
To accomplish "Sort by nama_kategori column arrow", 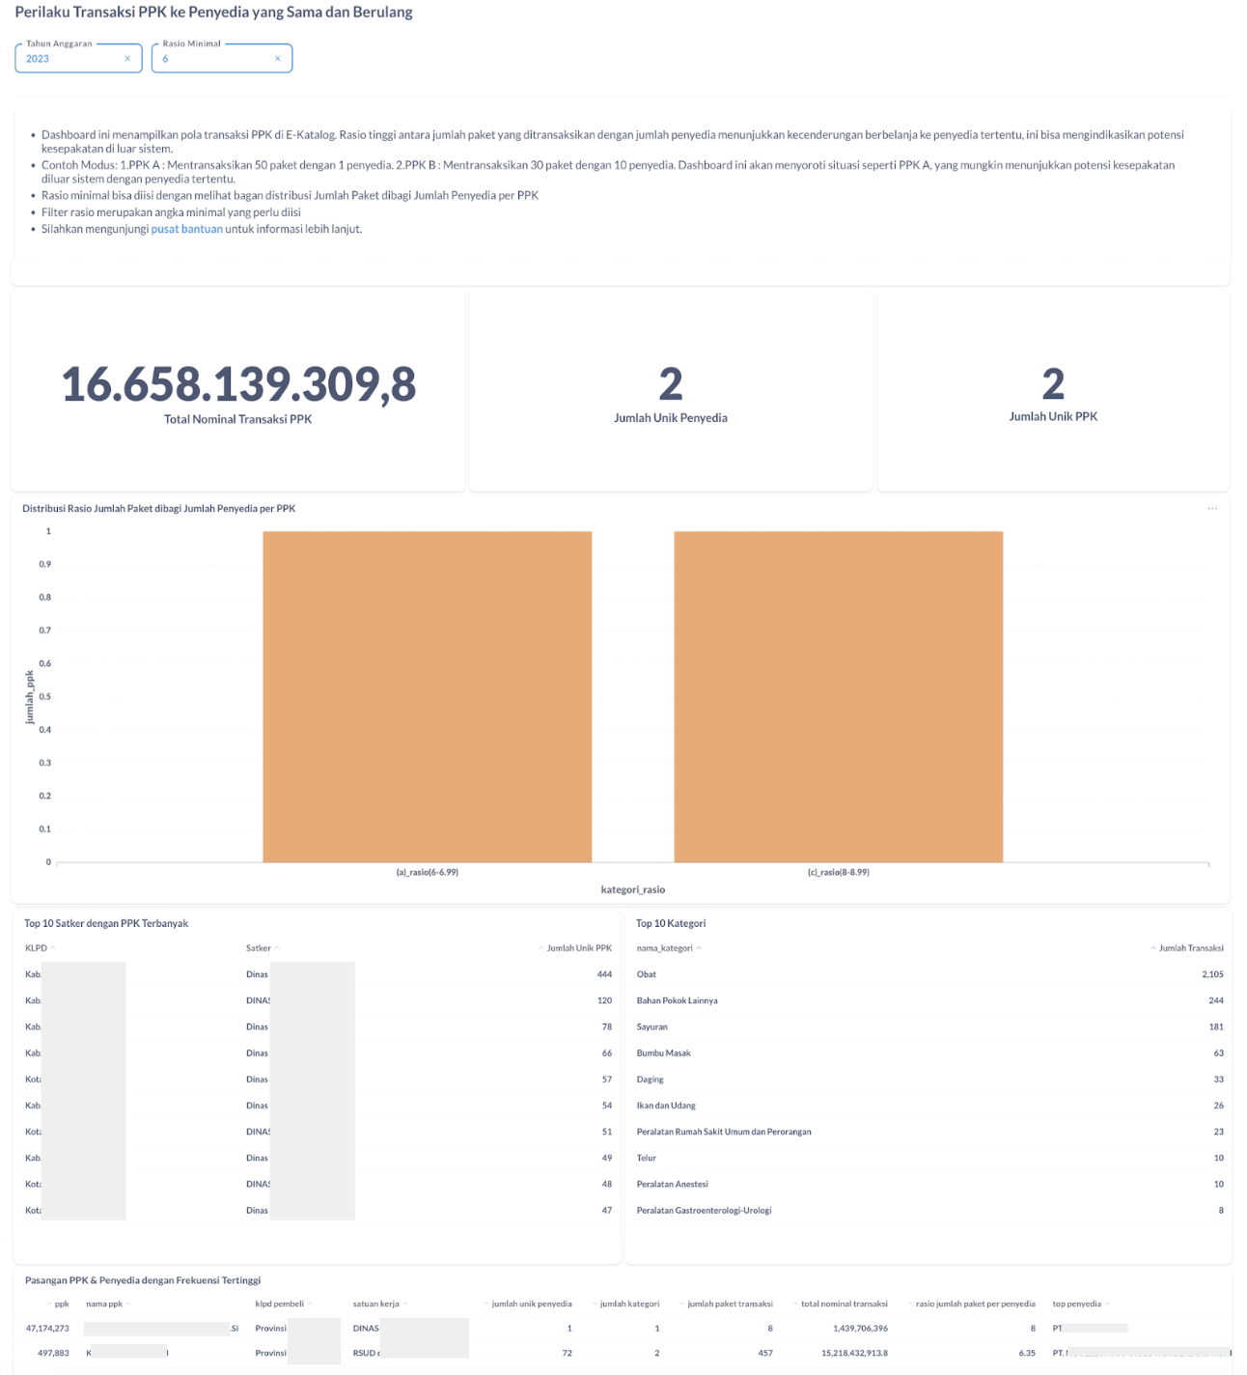I will [699, 948].
